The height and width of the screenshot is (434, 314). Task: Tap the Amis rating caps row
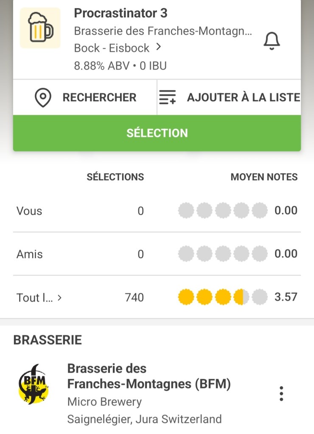point(223,254)
